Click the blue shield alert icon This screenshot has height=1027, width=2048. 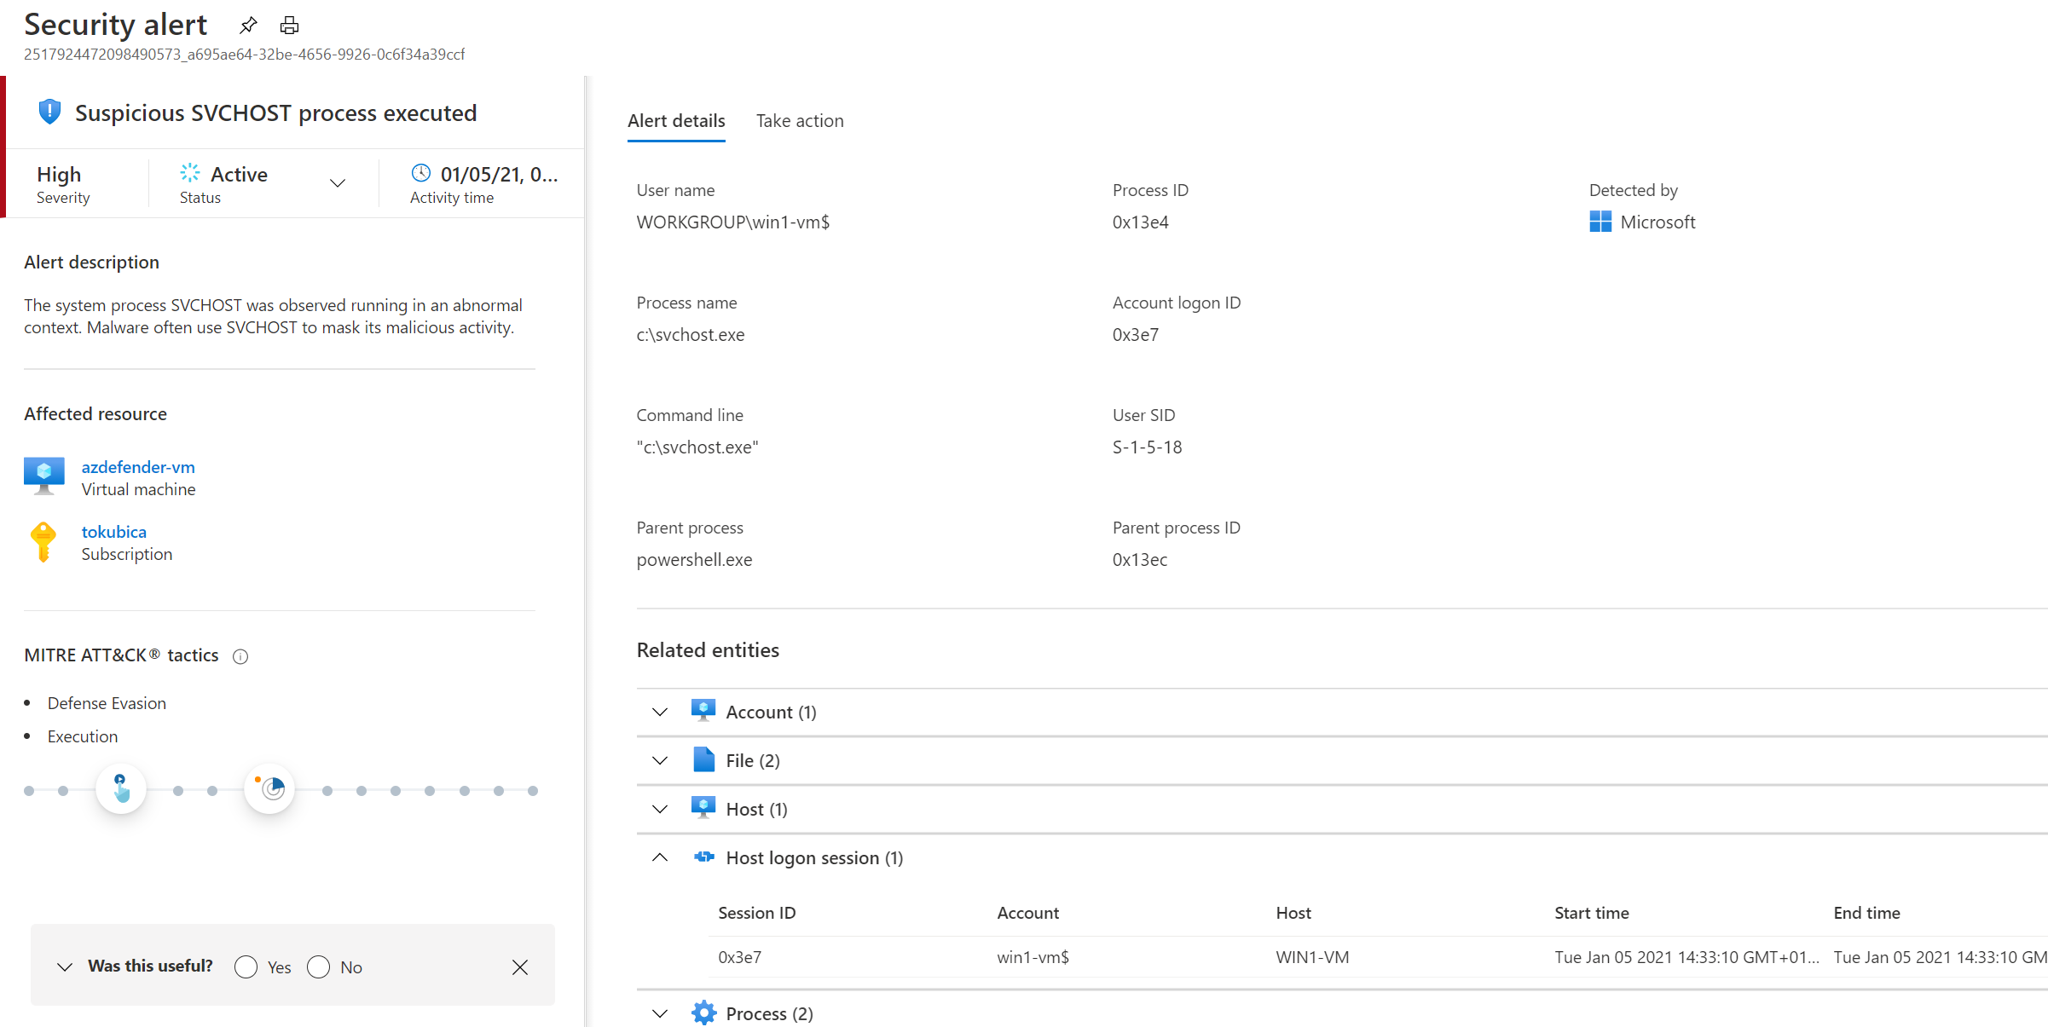(50, 112)
